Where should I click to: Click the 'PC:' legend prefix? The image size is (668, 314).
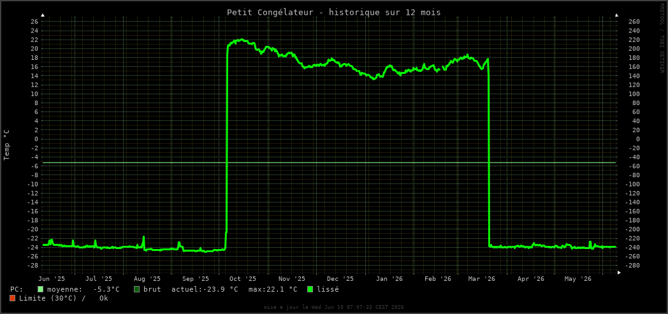tap(17, 289)
